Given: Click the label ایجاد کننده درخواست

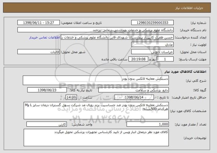Looking at the screenshot, I should (x=191, y=38).
